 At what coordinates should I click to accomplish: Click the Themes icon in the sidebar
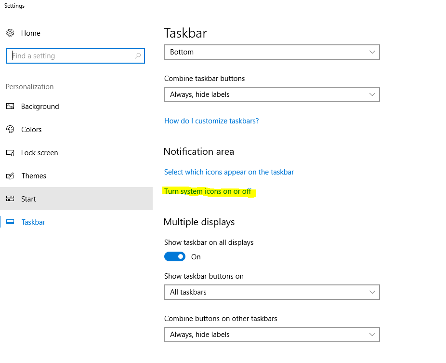(x=11, y=175)
